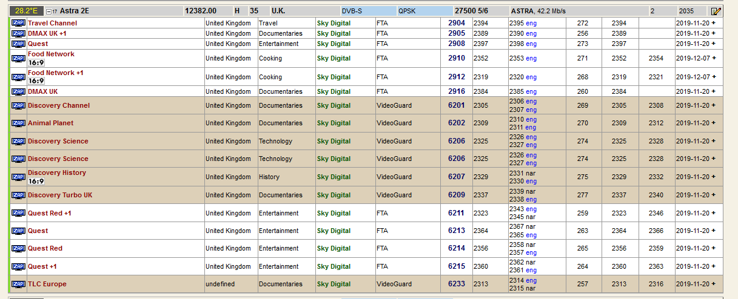Click the ZAP icon beside Travel Channel

pos(18,23)
